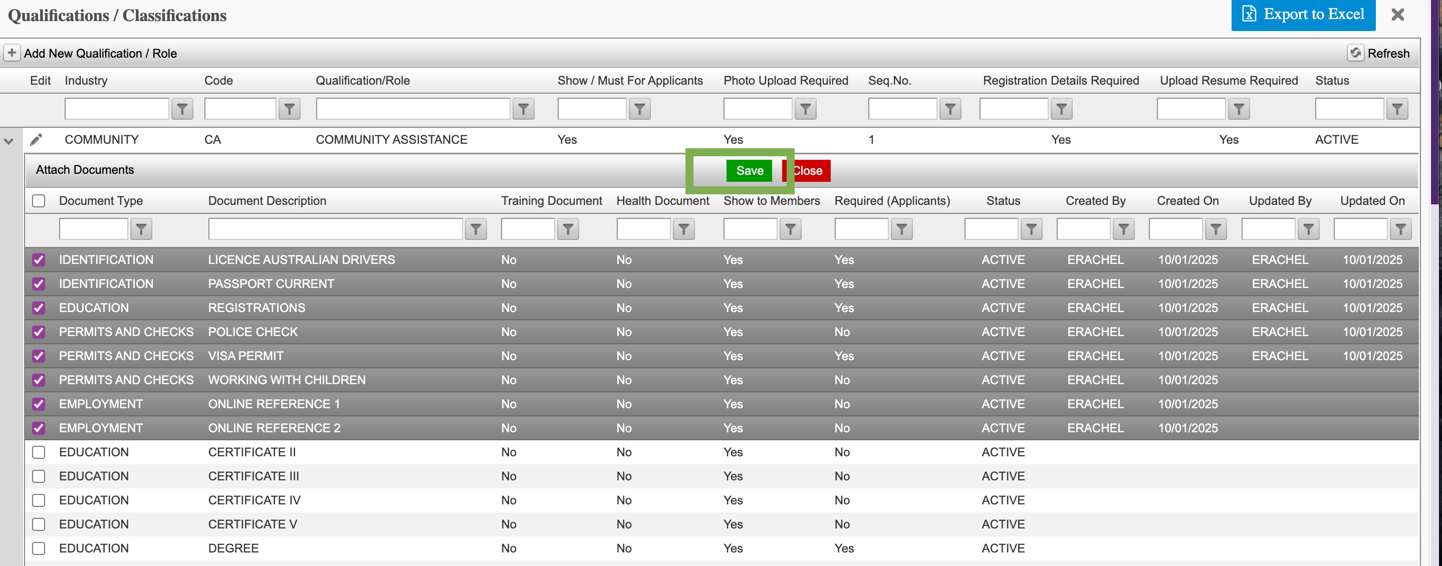
Task: Open Created On filter icon
Action: pos(1216,229)
